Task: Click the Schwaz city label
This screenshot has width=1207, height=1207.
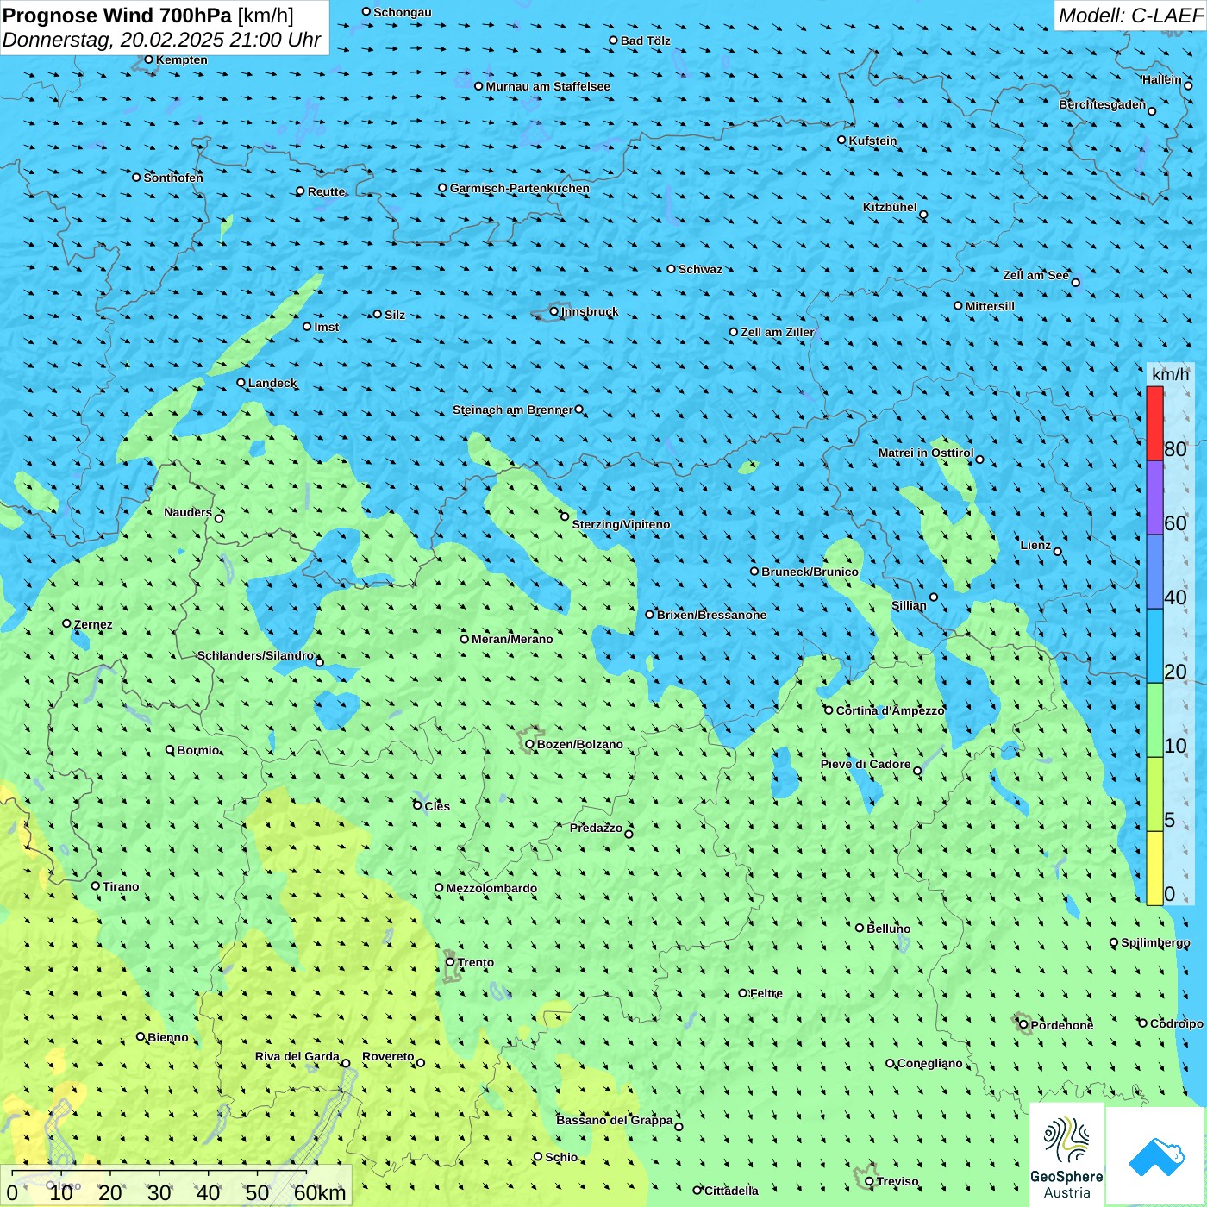Action: [x=701, y=269]
